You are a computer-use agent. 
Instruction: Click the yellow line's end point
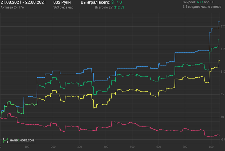[x=220, y=60]
